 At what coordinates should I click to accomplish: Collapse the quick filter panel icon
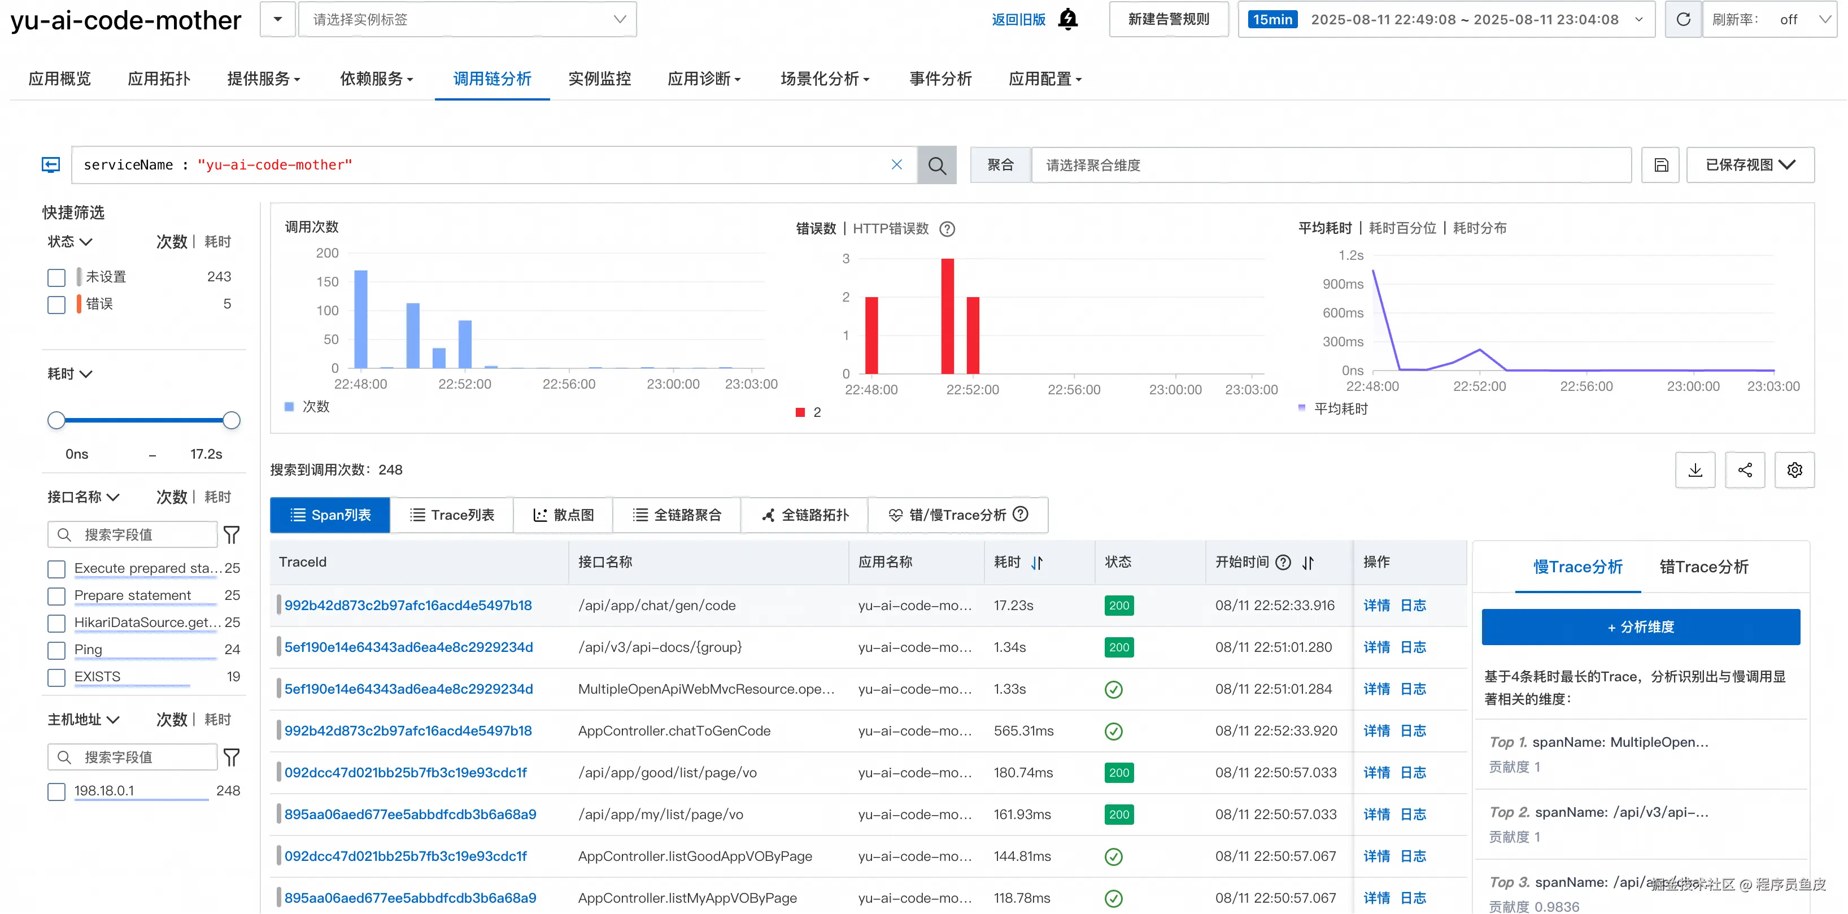(50, 166)
